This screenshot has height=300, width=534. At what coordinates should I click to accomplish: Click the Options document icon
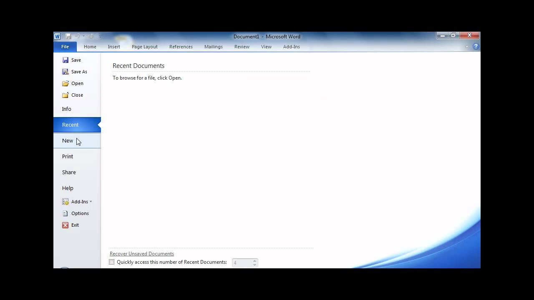(x=65, y=213)
